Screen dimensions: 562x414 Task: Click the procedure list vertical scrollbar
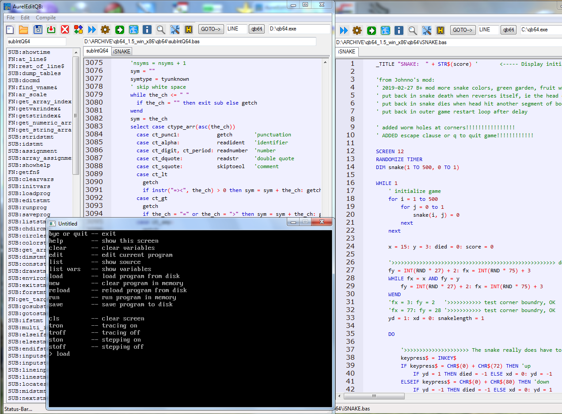76,117
